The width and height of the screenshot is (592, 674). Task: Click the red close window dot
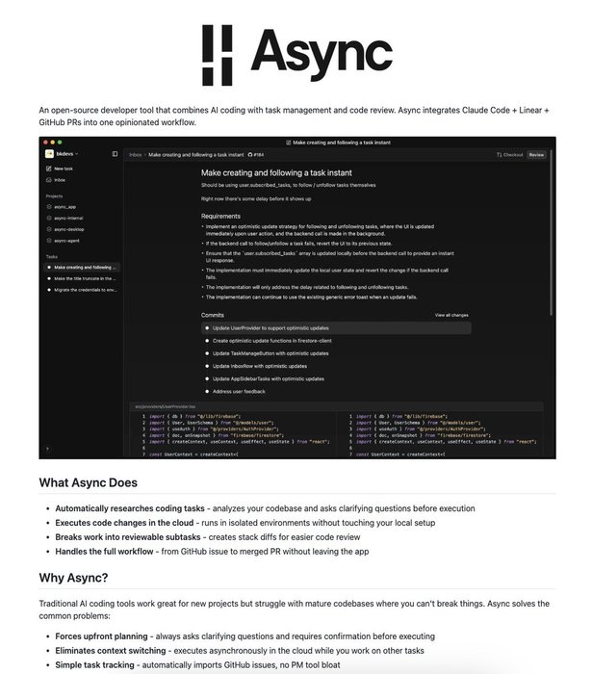coord(46,143)
